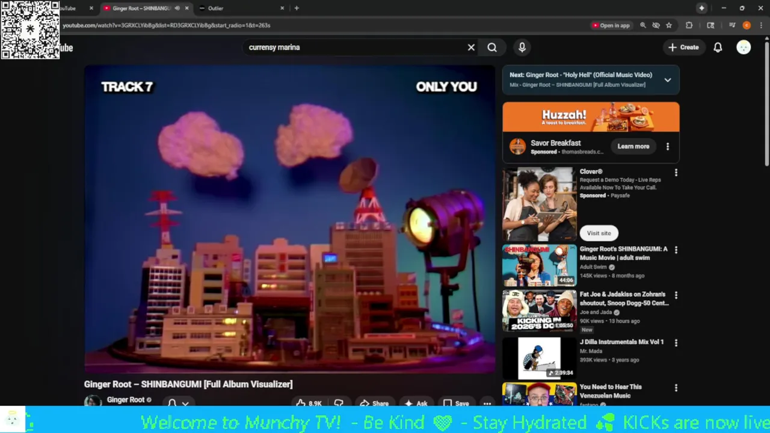Click the Mr. Mada channel name
Screen dimensions: 770x433
pos(591,351)
